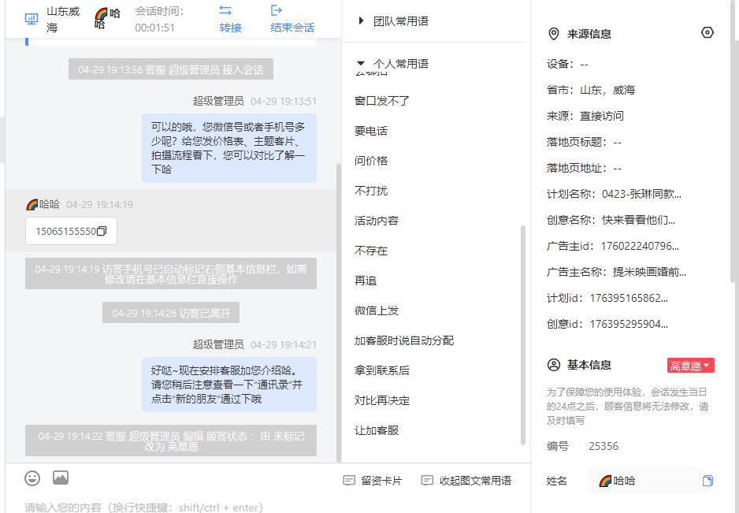The width and height of the screenshot is (739, 513).
Task: Click the 来源 直接访问 text
Action: (585, 116)
